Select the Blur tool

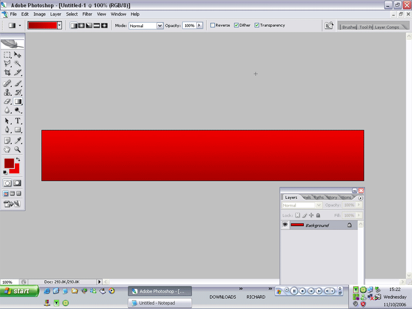[x=7, y=110]
